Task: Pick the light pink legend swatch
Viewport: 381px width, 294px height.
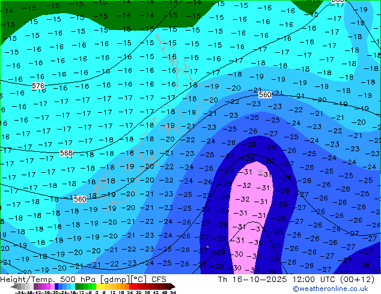Action: click(52, 286)
